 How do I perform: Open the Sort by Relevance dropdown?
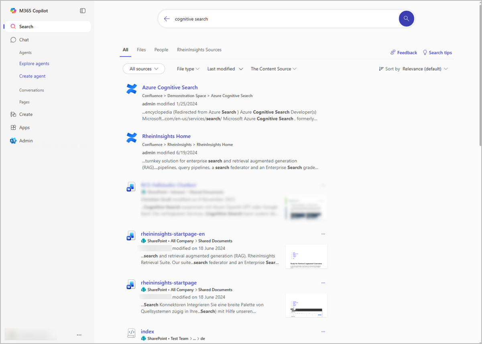point(425,69)
